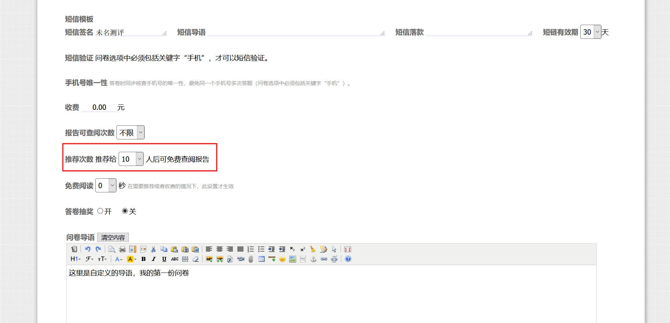
Task: Insert a bulleted list
Action: (261, 249)
